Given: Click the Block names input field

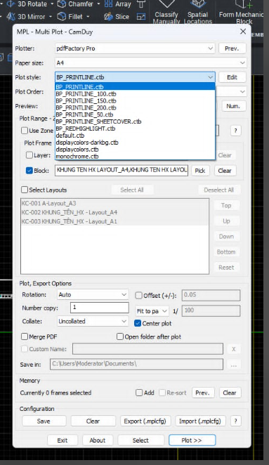Looking at the screenshot, I should 122,171.
